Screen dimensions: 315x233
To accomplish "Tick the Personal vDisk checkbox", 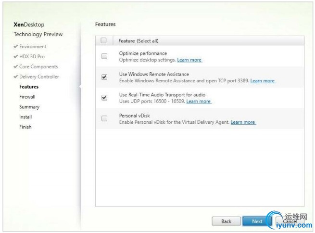I will click(104, 118).
